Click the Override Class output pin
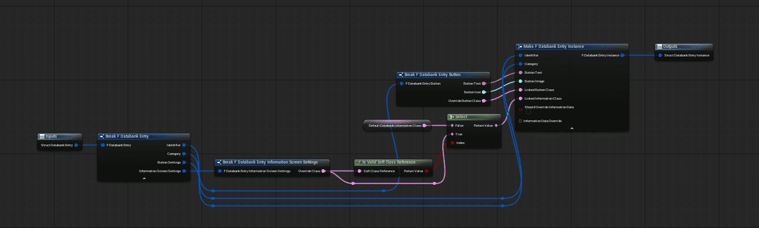This screenshot has height=228, width=759. point(324,171)
